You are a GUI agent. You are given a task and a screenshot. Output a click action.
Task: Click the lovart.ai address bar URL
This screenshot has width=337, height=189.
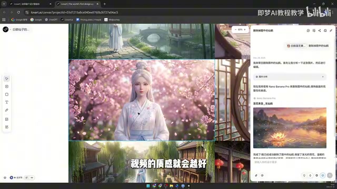coord(74,13)
